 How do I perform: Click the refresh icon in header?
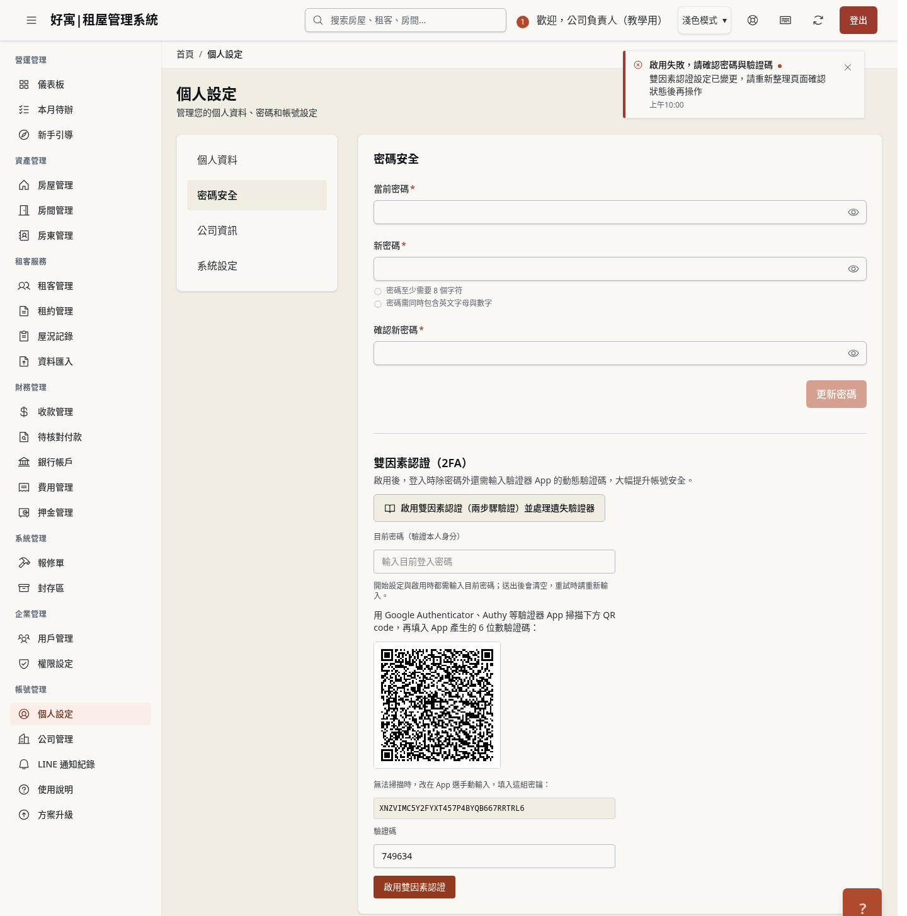tap(818, 20)
